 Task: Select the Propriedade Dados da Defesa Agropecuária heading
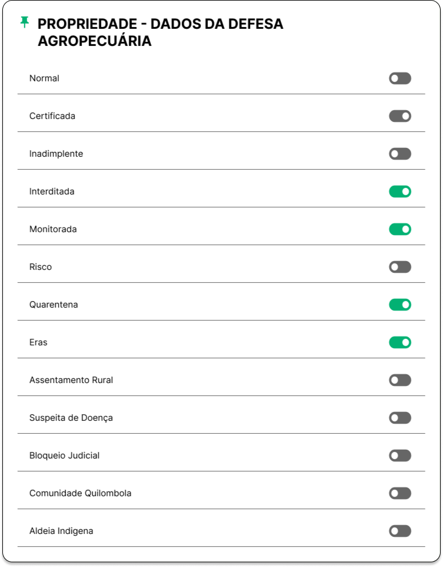[160, 32]
